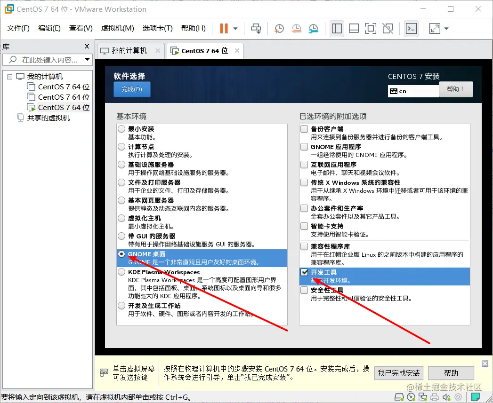Screen dimensions: 493x403
Task: Check 兼容性程序库 add-on
Action: pyautogui.click(x=304, y=246)
